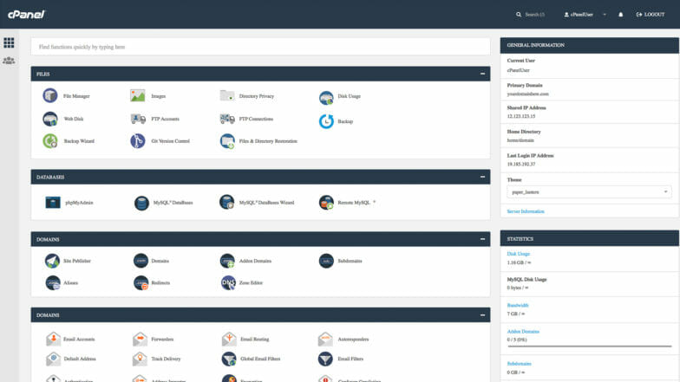Collapse the DOMAINS section above Site Publisher
Image resolution: width=680 pixels, height=382 pixels.
[482, 239]
